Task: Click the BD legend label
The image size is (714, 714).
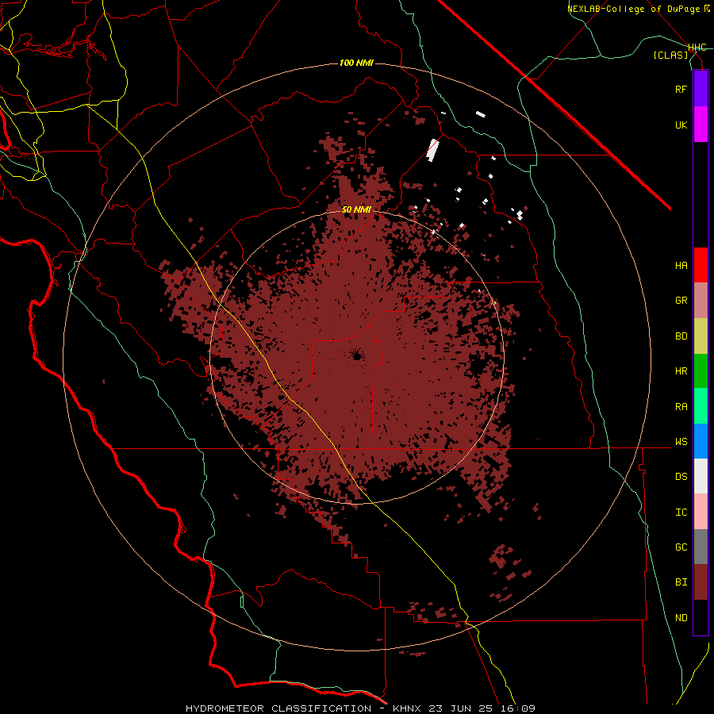Action: pos(681,336)
